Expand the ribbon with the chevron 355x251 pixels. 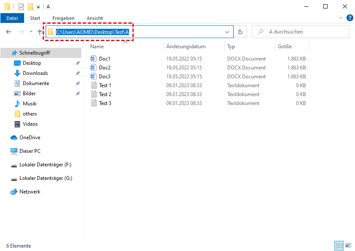pos(340,18)
